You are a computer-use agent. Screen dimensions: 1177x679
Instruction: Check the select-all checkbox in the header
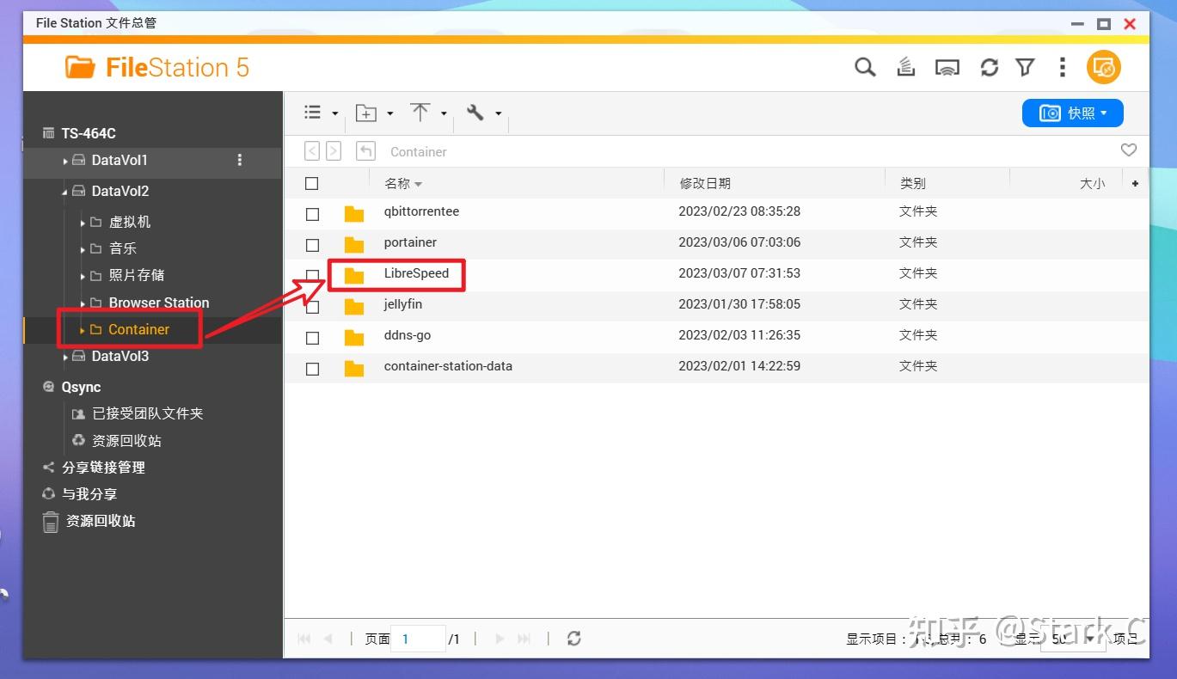pyautogui.click(x=312, y=182)
